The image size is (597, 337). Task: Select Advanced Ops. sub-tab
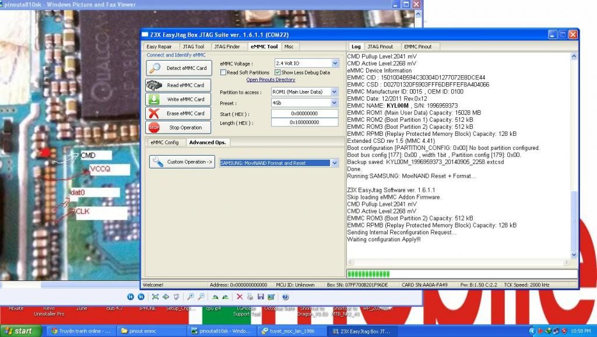click(x=208, y=142)
